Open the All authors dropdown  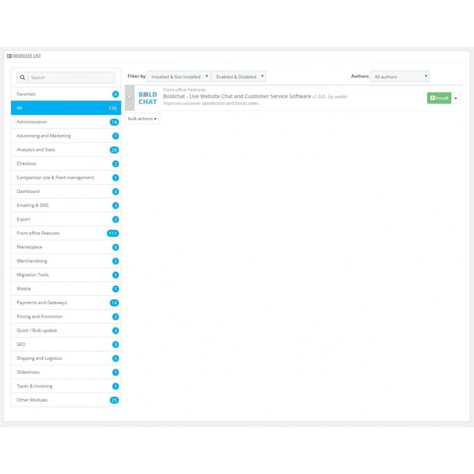click(400, 76)
